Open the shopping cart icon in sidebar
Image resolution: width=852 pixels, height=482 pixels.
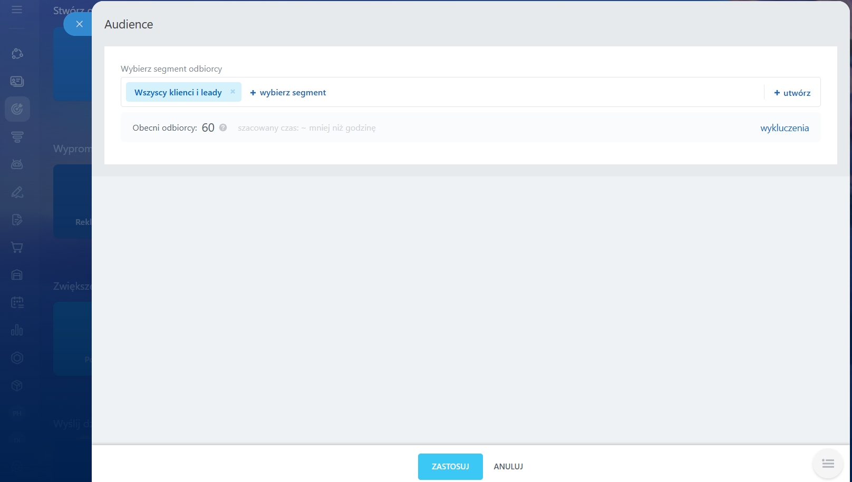17,248
